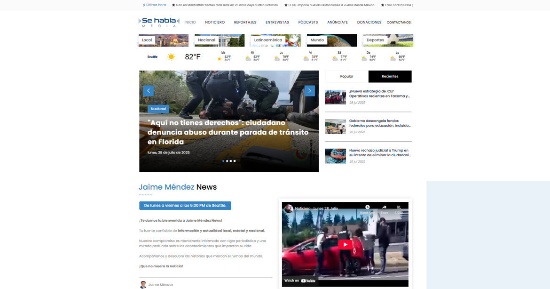Click the channel avatar in the video header

point(289,208)
